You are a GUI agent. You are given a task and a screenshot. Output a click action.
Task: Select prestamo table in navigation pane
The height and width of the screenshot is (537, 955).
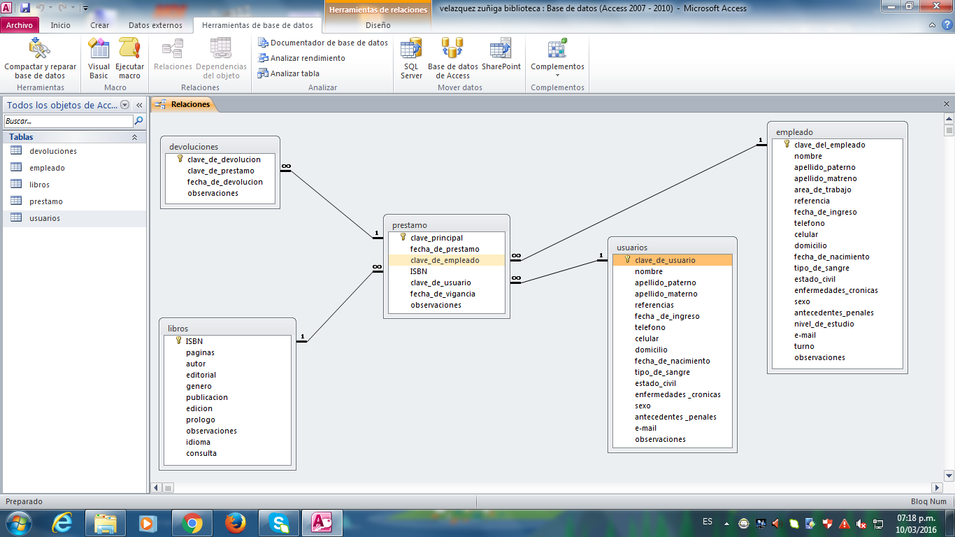click(74, 201)
